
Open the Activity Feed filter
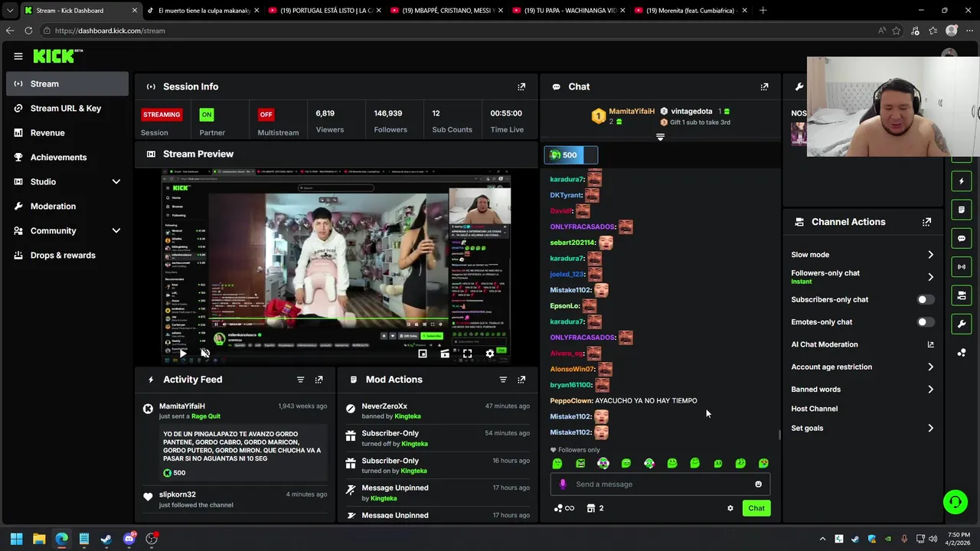[x=300, y=380]
